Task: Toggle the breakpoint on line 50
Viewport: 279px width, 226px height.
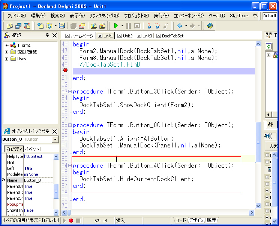Action: (65, 70)
